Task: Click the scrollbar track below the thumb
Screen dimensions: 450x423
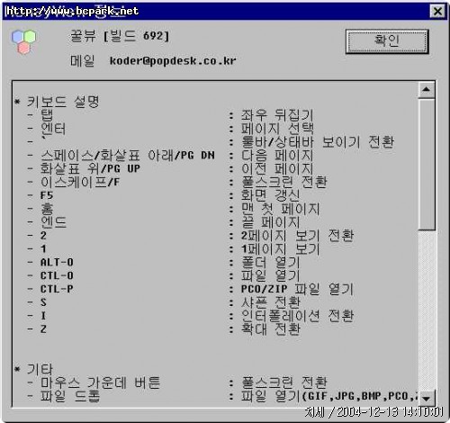Action: pyautogui.click(x=427, y=310)
